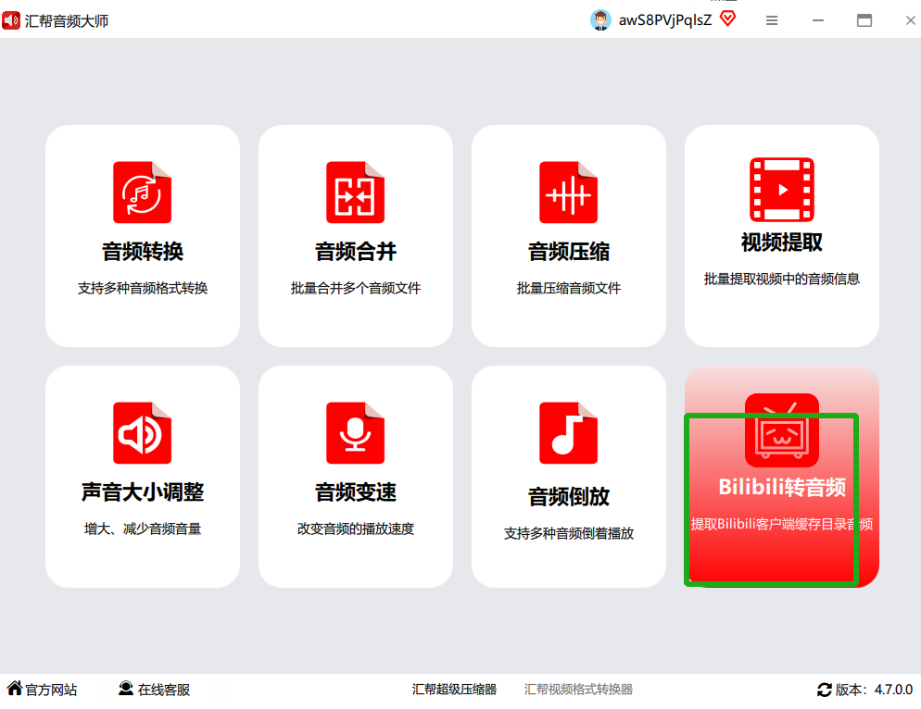
Task: Close the 汇帮音频大师 window
Action: pos(911,20)
